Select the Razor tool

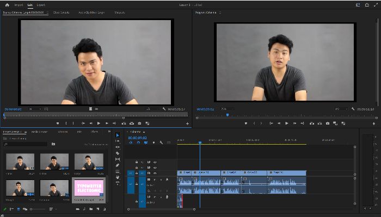tap(118, 153)
